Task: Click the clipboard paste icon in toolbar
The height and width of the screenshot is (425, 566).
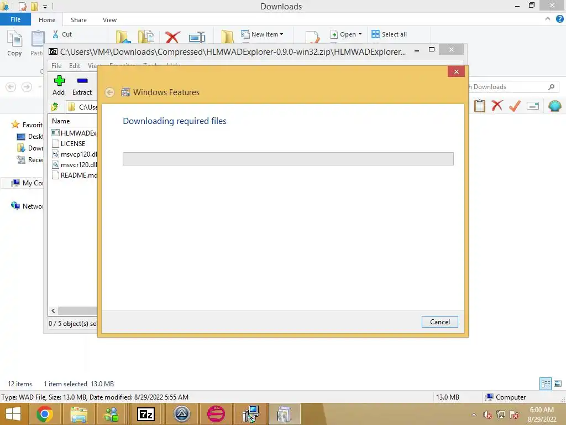Action: coord(479,106)
